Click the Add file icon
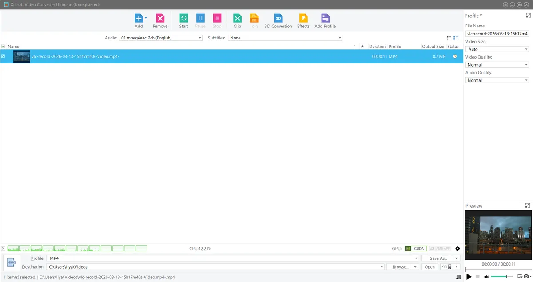 [138, 18]
